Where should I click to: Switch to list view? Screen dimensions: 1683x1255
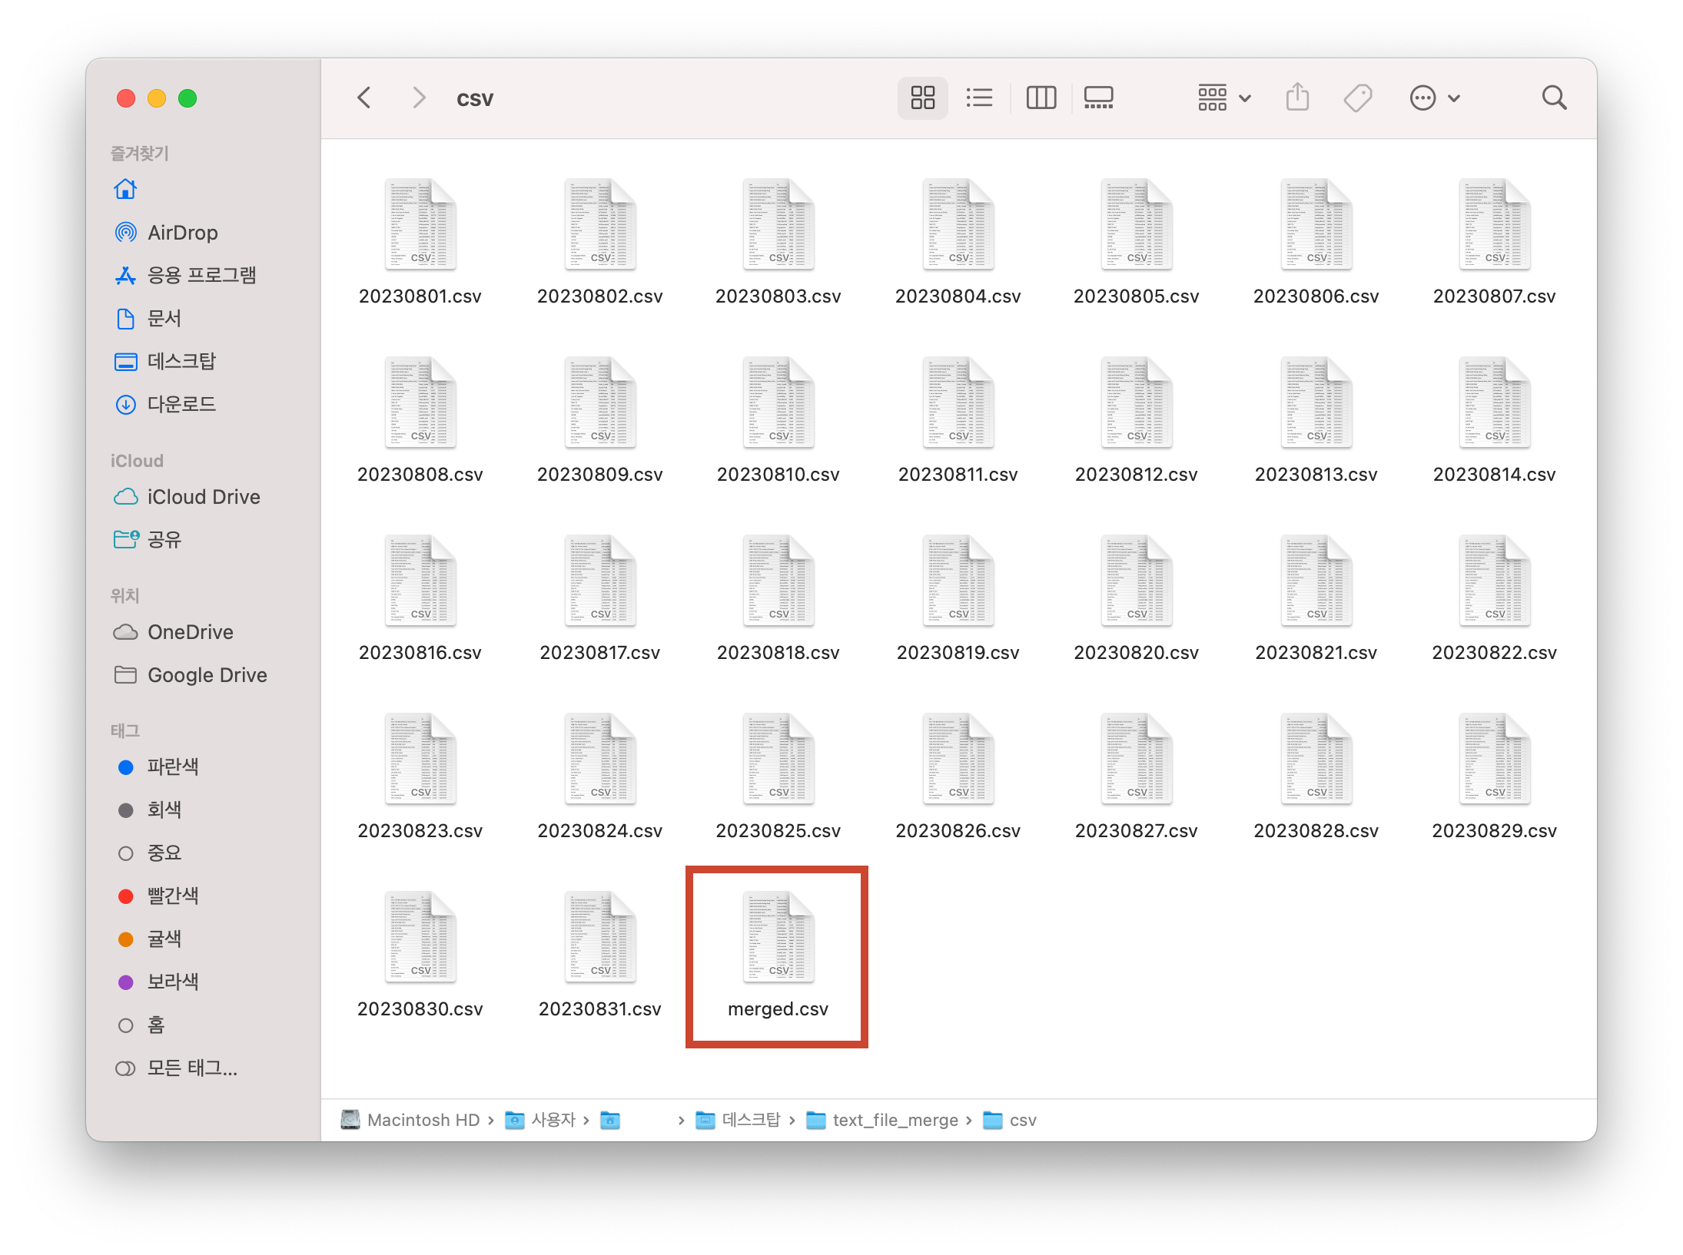click(x=979, y=98)
